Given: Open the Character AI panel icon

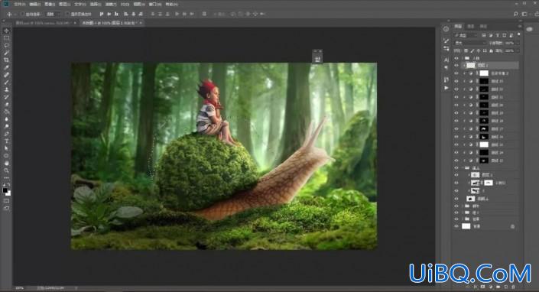Looking at the screenshot, I should click(446, 60).
